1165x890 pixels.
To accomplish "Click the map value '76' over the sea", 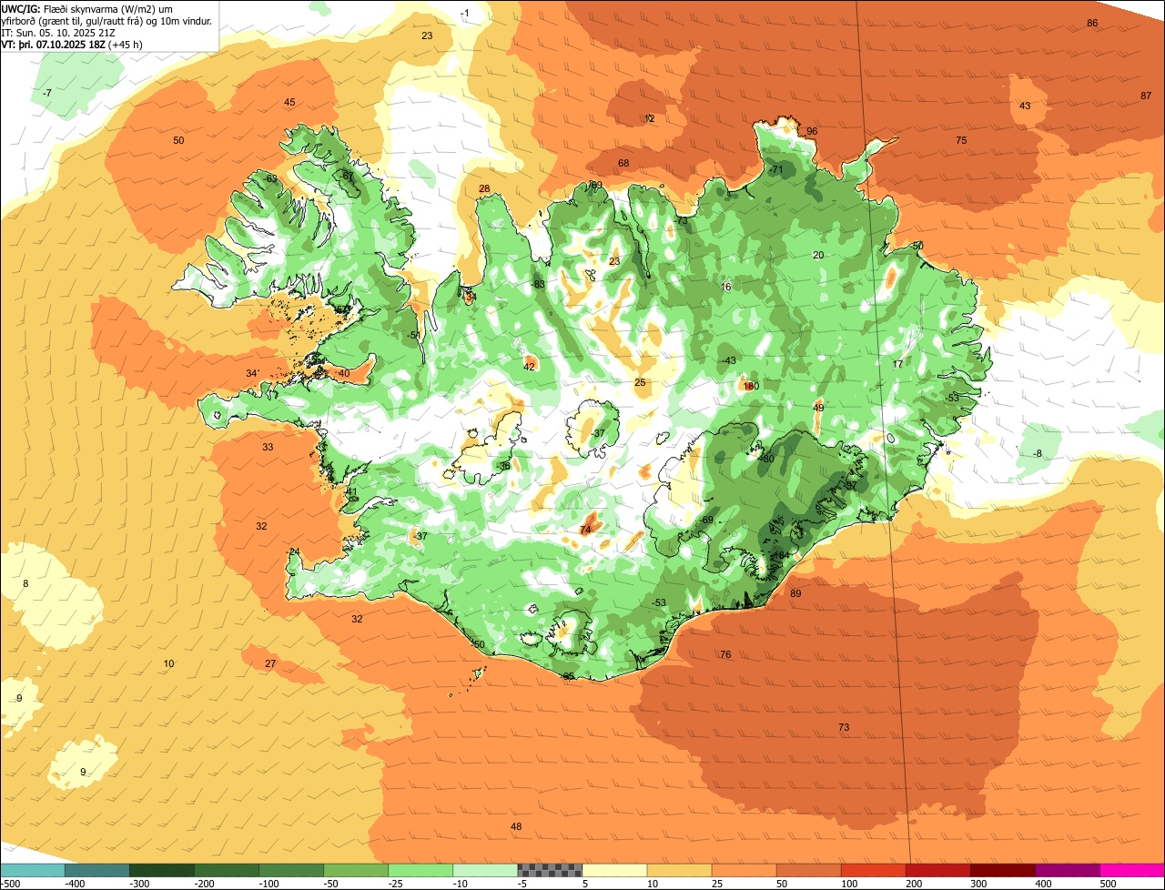I will 725,655.
